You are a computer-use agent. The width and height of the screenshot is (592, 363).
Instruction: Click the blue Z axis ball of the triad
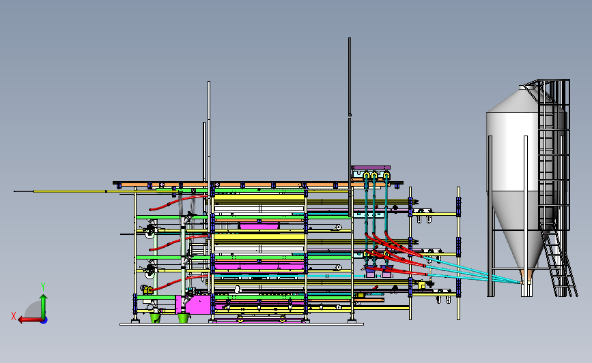(44, 321)
